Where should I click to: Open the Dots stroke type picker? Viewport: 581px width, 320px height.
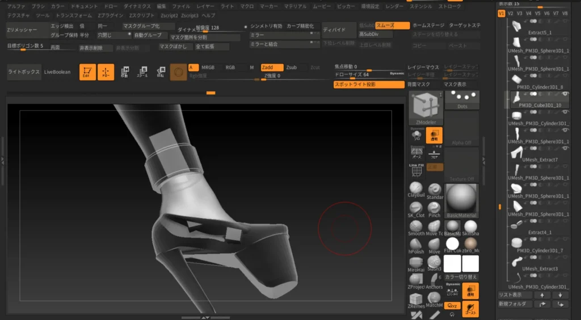pos(462,100)
